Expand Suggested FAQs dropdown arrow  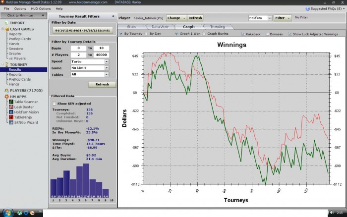[344, 9]
